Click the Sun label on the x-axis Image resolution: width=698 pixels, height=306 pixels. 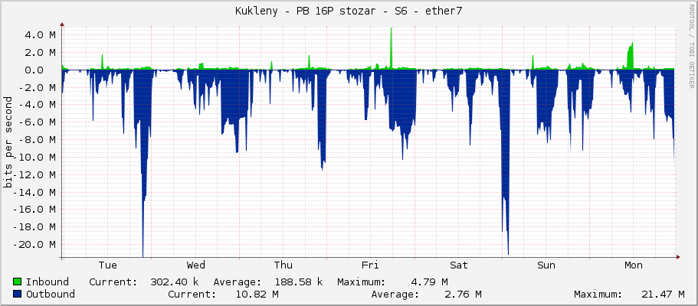[546, 265]
